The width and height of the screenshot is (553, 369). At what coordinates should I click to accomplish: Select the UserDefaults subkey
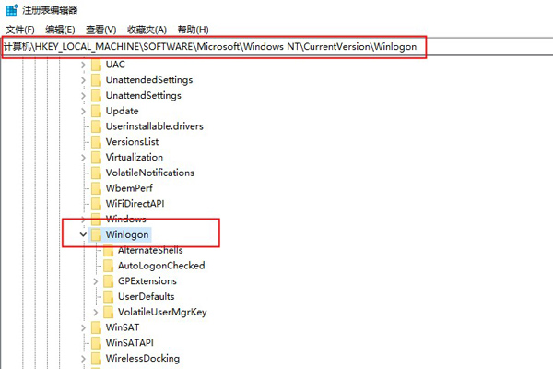pyautogui.click(x=147, y=296)
